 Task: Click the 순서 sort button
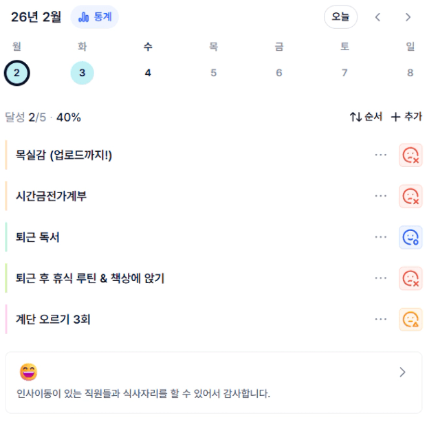(x=366, y=117)
